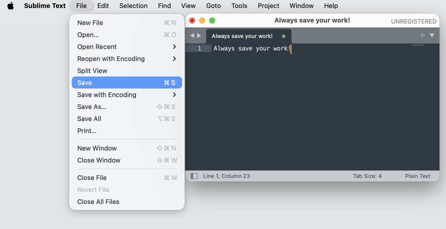Screen dimensions: 446x229
Task: Open the Project menu
Action: pyautogui.click(x=268, y=6)
